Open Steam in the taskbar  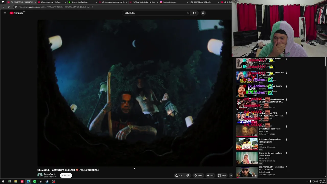tap(47, 181)
